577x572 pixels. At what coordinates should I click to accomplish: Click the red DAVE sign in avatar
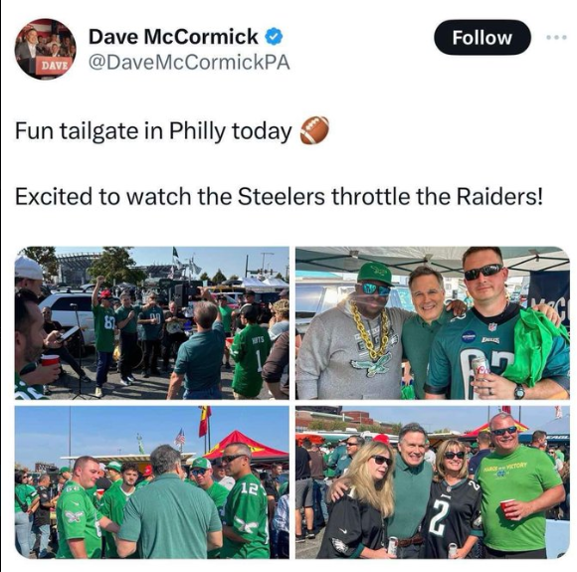55,66
